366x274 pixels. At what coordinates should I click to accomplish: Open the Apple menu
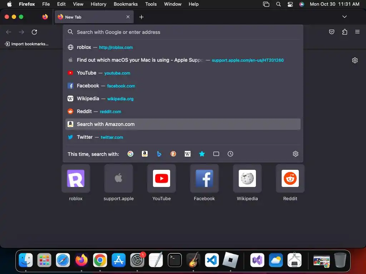pos(9,4)
